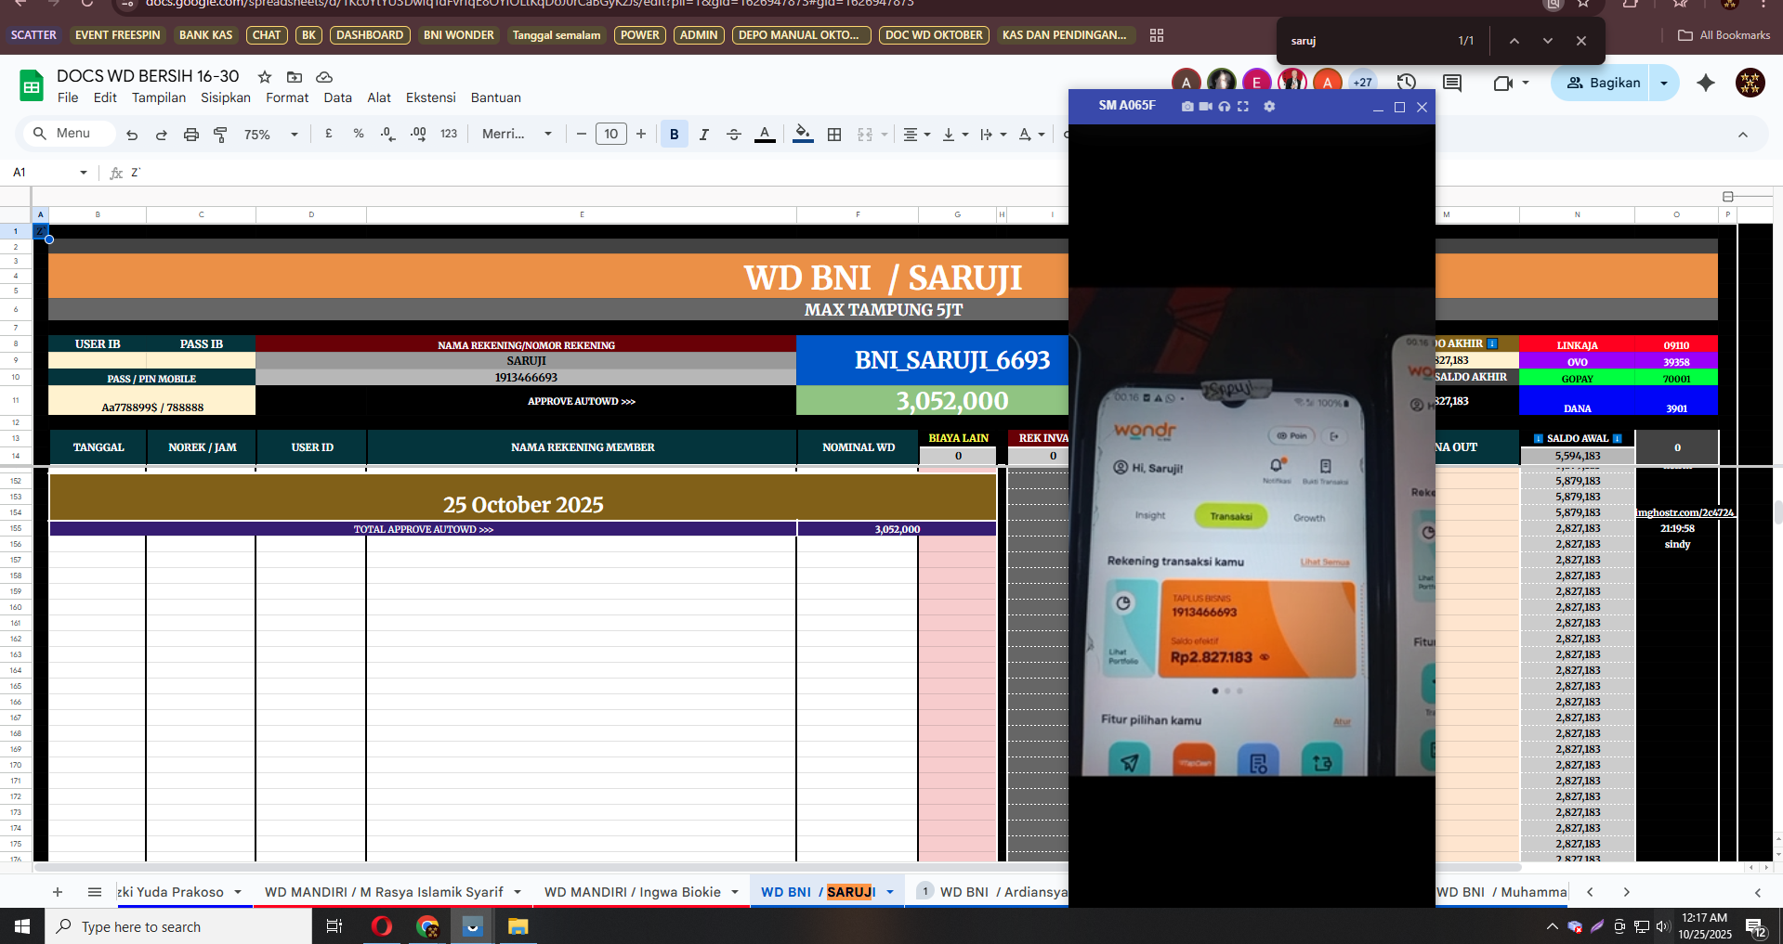Click the Gemini sparkle icon
The image size is (1783, 944).
1705,83
